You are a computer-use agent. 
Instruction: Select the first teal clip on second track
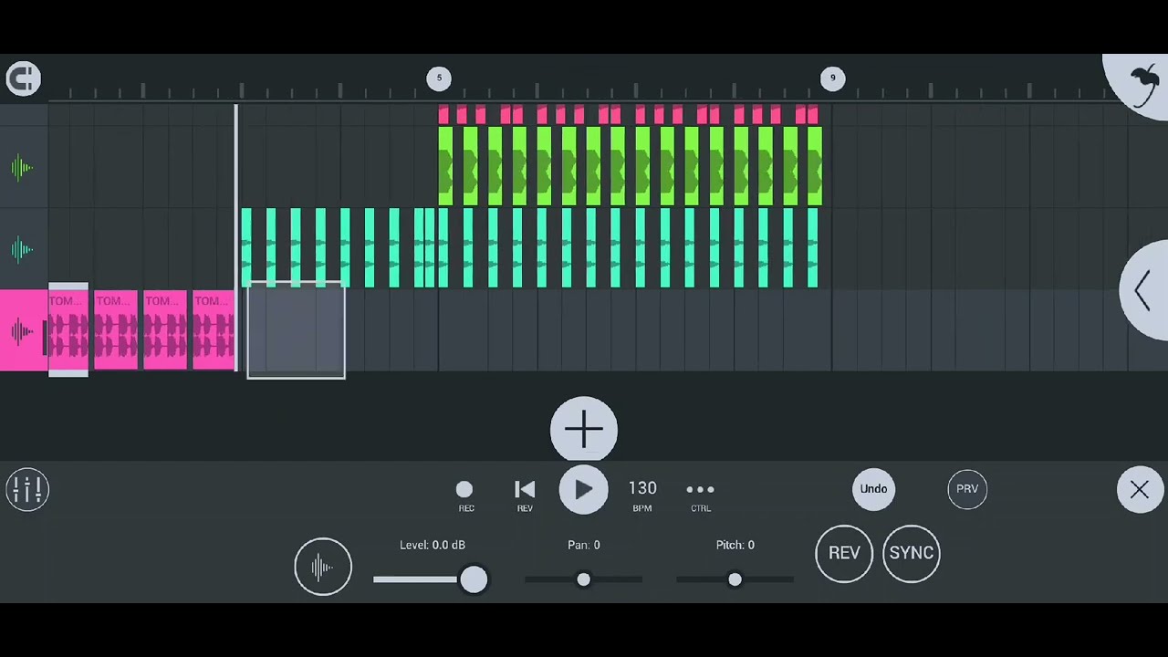(246, 247)
